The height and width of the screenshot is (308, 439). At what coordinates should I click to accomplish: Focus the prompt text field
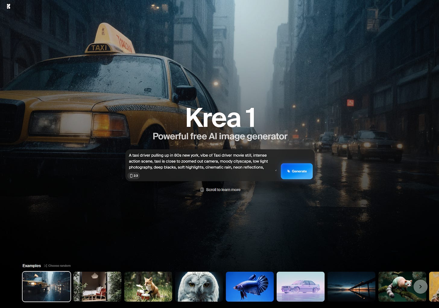click(202, 161)
